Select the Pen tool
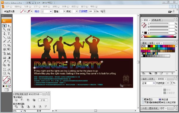Image resolution: width=179 pixels, height=113 pixels. (x=4, y=34)
